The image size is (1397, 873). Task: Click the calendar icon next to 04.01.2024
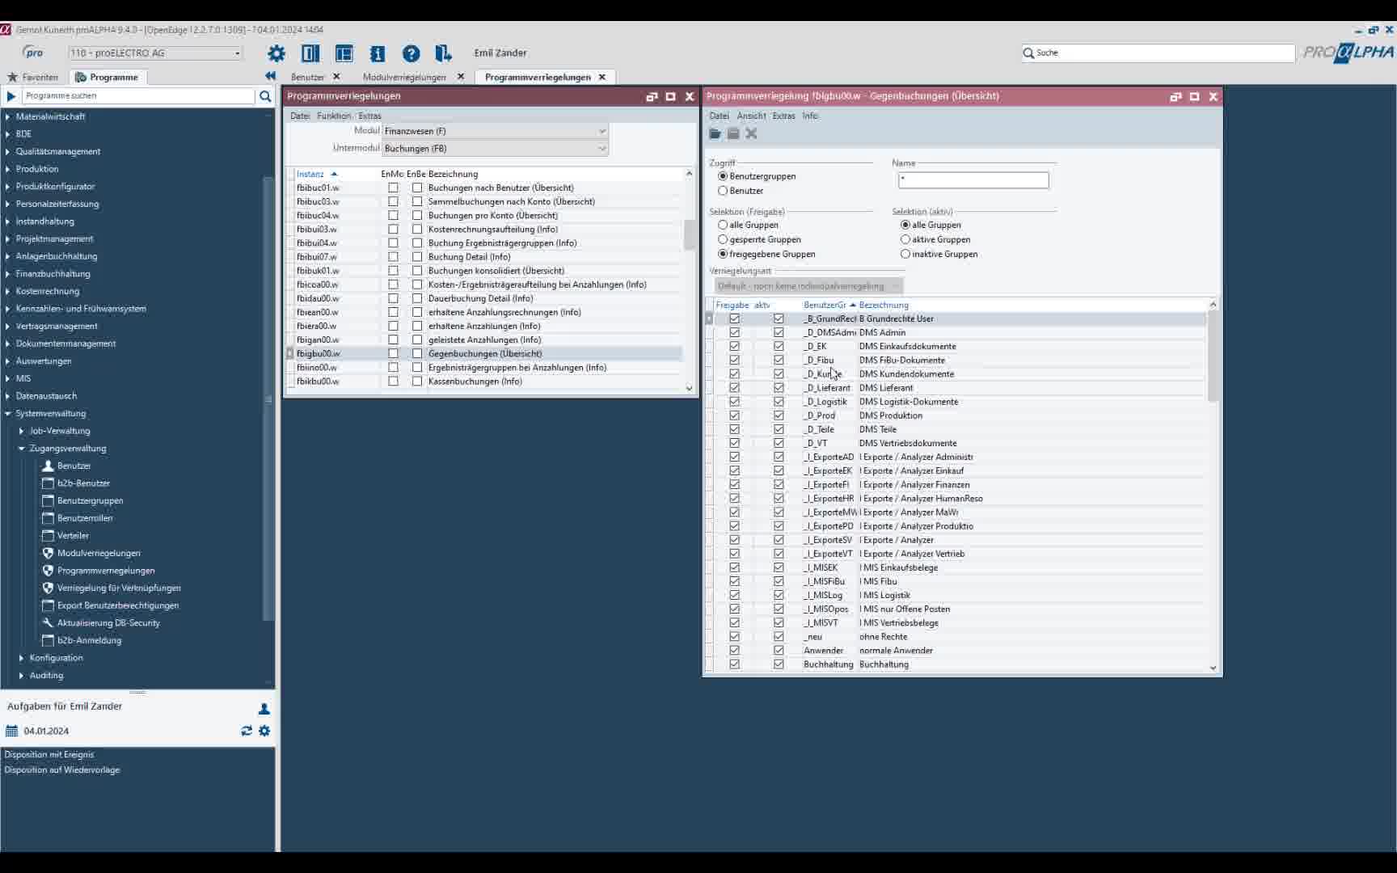pos(11,731)
